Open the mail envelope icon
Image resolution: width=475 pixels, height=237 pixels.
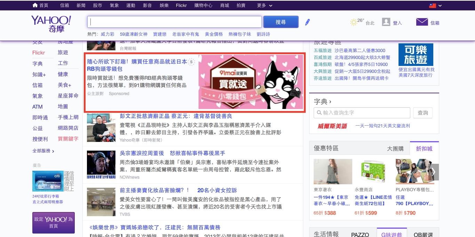point(422,22)
